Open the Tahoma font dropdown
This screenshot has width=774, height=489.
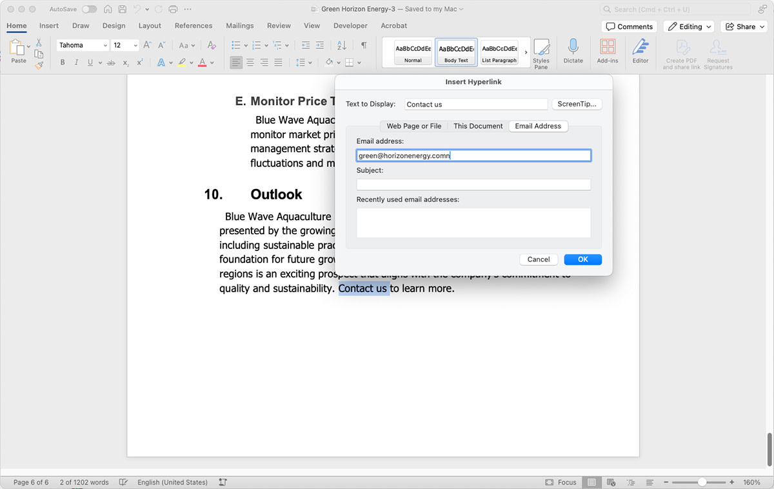click(x=105, y=45)
